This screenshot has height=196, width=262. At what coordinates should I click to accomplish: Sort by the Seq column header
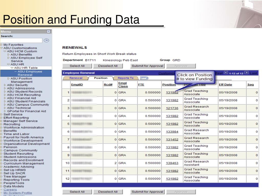[x=250, y=85]
